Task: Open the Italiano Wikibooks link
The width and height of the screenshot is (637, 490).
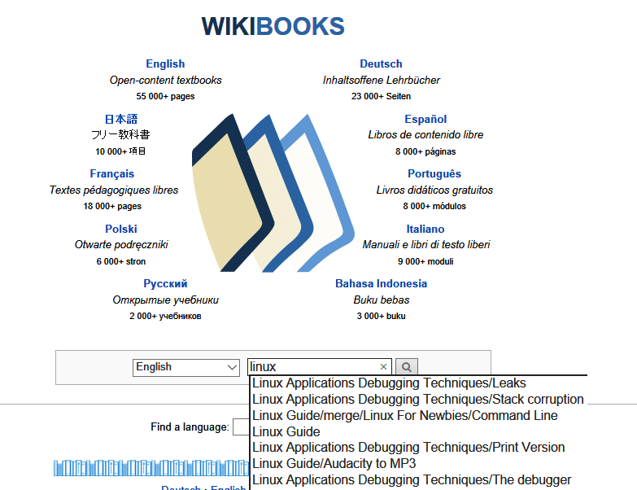Action: click(425, 229)
